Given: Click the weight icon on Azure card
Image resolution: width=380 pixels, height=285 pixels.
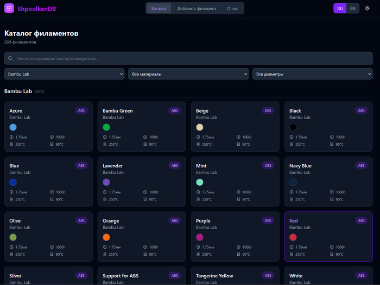Looking at the screenshot, I should click(x=52, y=137).
